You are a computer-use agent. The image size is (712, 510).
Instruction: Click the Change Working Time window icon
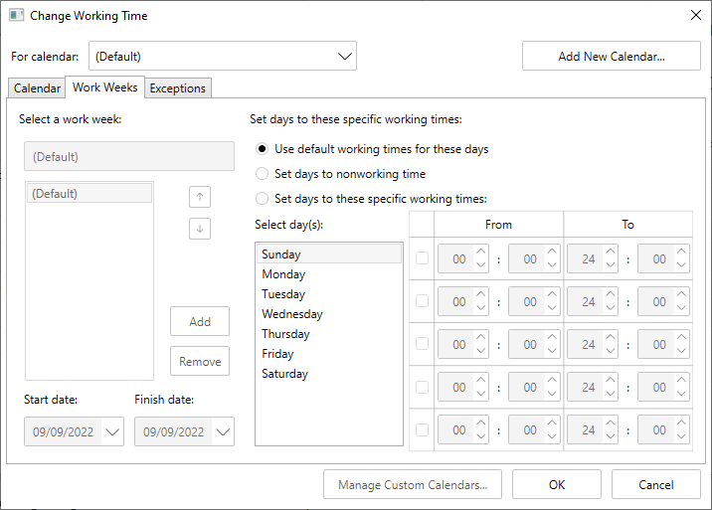16,16
